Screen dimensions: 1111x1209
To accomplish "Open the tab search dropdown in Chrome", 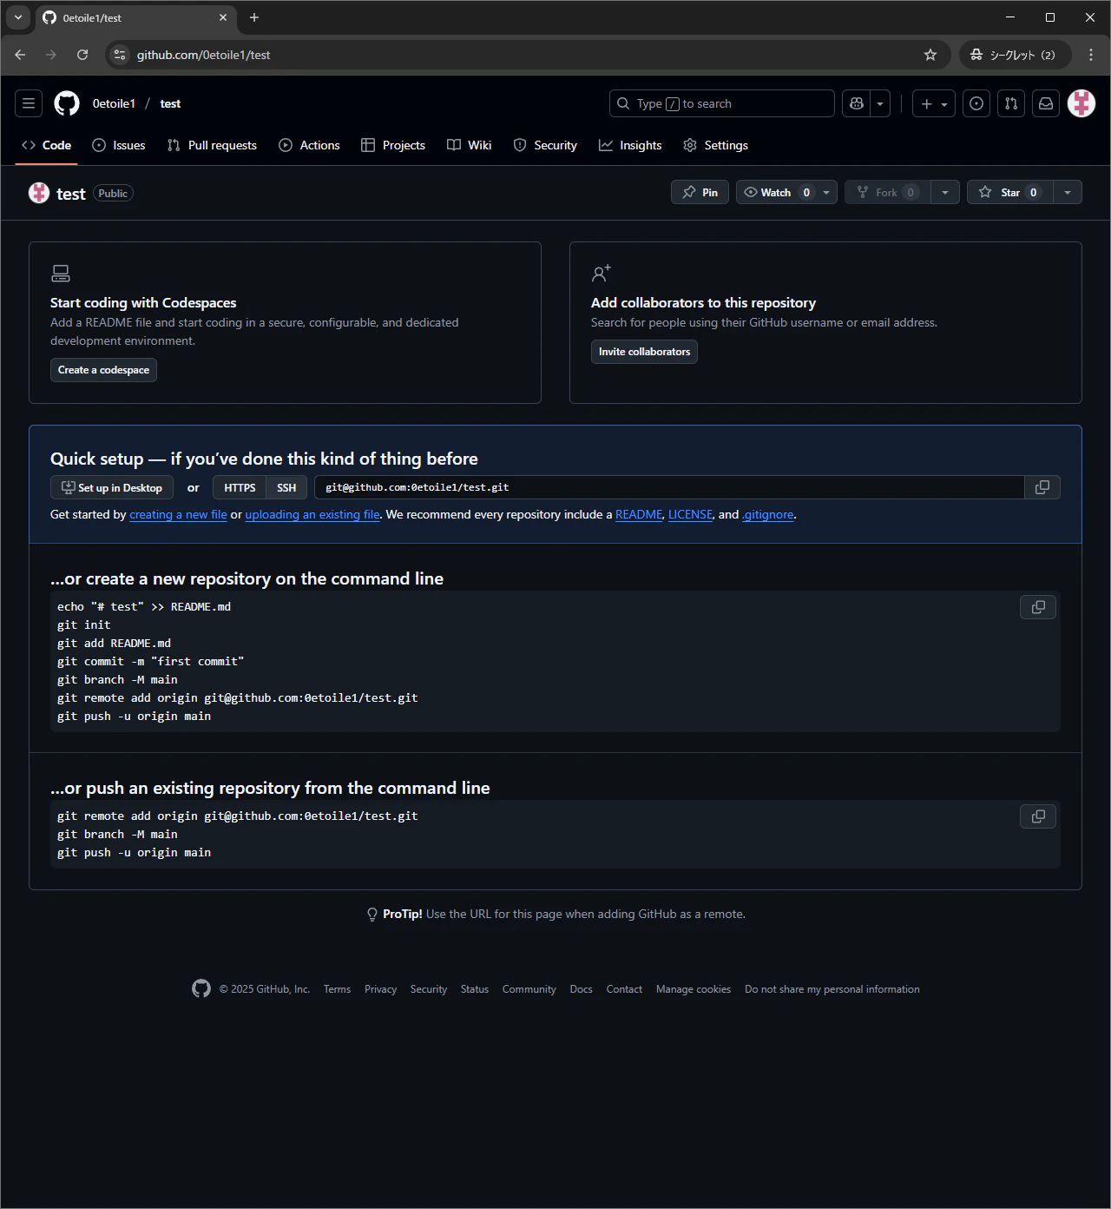I will tap(18, 17).
